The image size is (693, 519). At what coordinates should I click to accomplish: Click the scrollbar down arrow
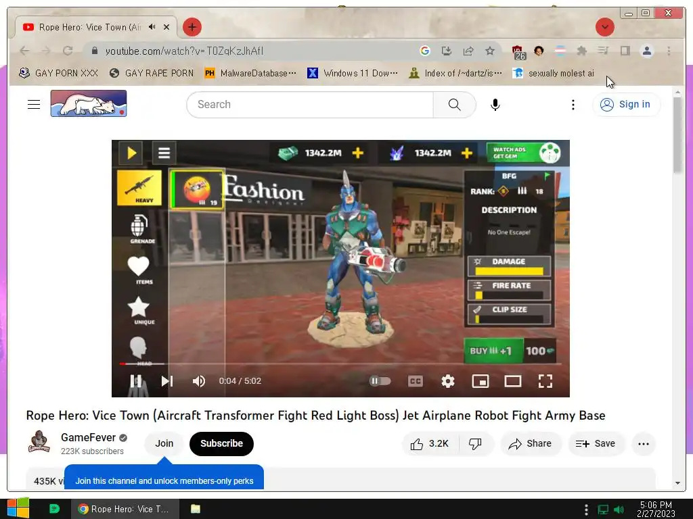coord(677,483)
